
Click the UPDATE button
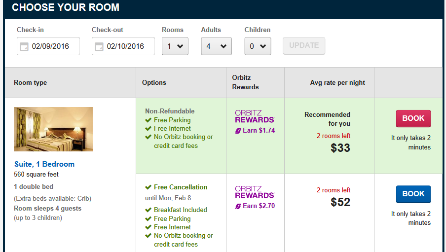(x=304, y=45)
